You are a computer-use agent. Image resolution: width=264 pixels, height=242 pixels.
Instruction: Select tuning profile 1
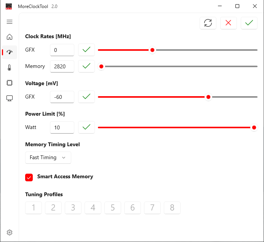coord(34,208)
